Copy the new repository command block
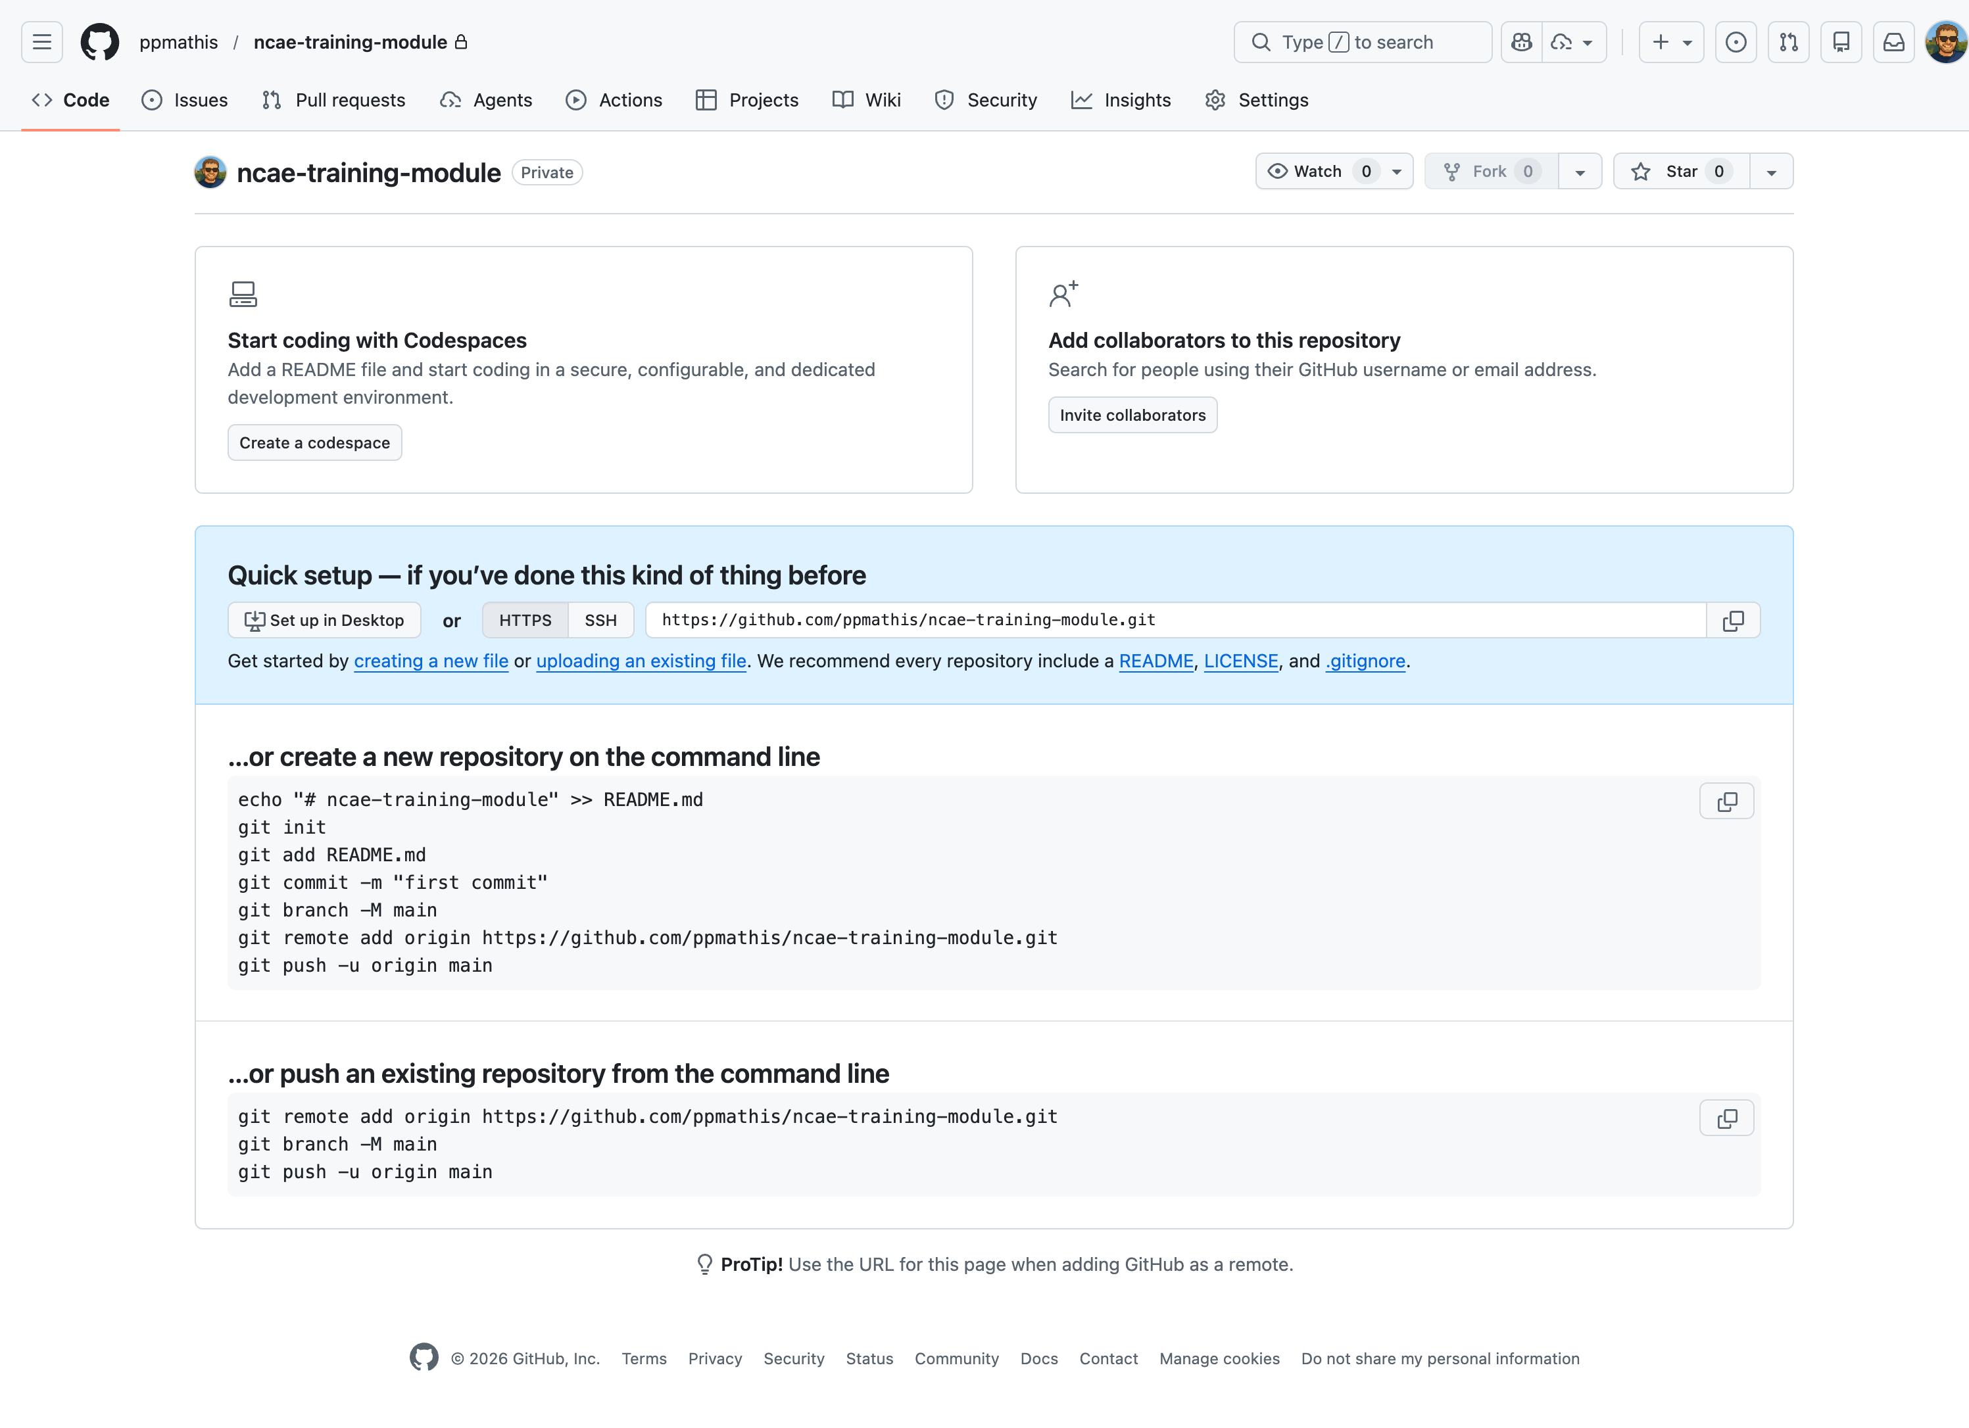1969x1428 pixels. pos(1727,801)
